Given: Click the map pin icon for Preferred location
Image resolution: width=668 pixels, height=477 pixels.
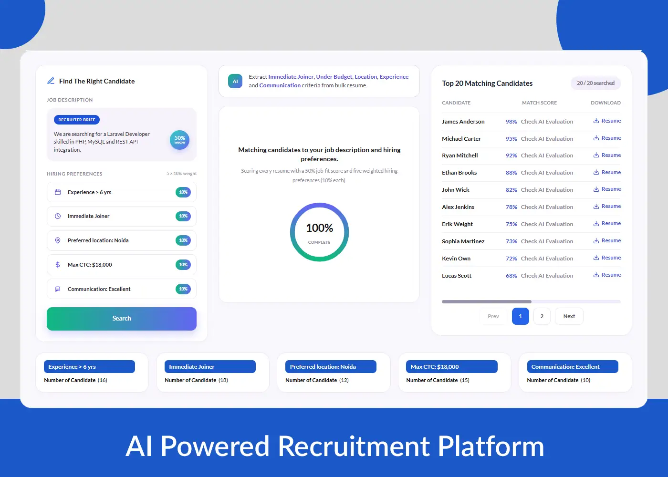Looking at the screenshot, I should click(58, 240).
